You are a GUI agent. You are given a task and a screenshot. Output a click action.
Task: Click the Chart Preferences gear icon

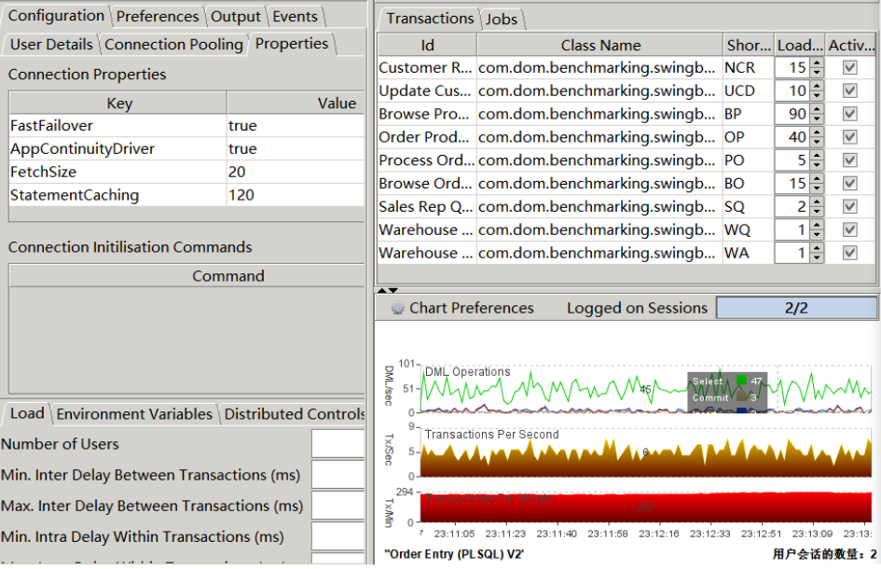396,308
